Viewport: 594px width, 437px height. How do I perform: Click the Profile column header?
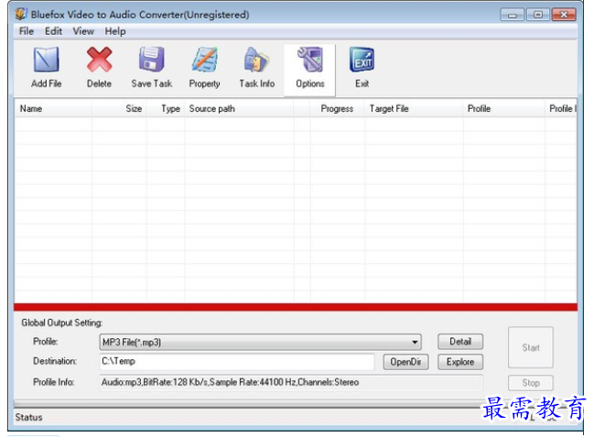(x=504, y=108)
